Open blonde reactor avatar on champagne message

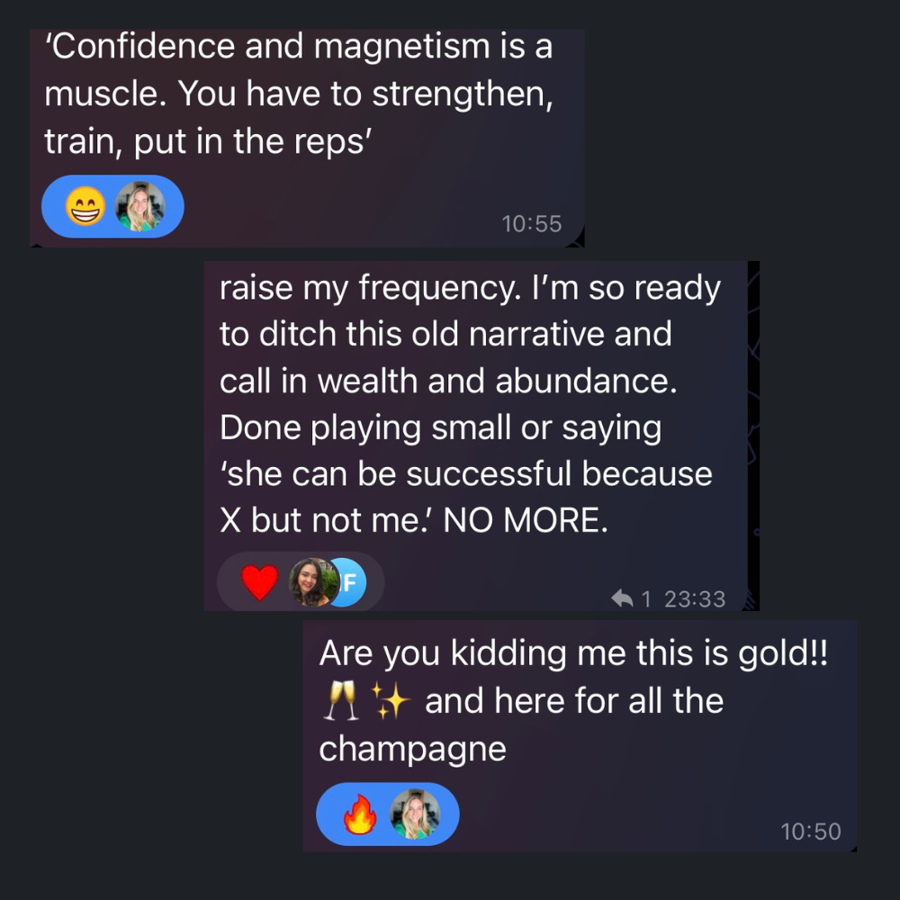point(415,814)
